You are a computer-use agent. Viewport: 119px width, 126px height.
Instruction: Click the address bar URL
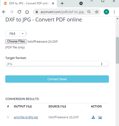pos(62,12)
